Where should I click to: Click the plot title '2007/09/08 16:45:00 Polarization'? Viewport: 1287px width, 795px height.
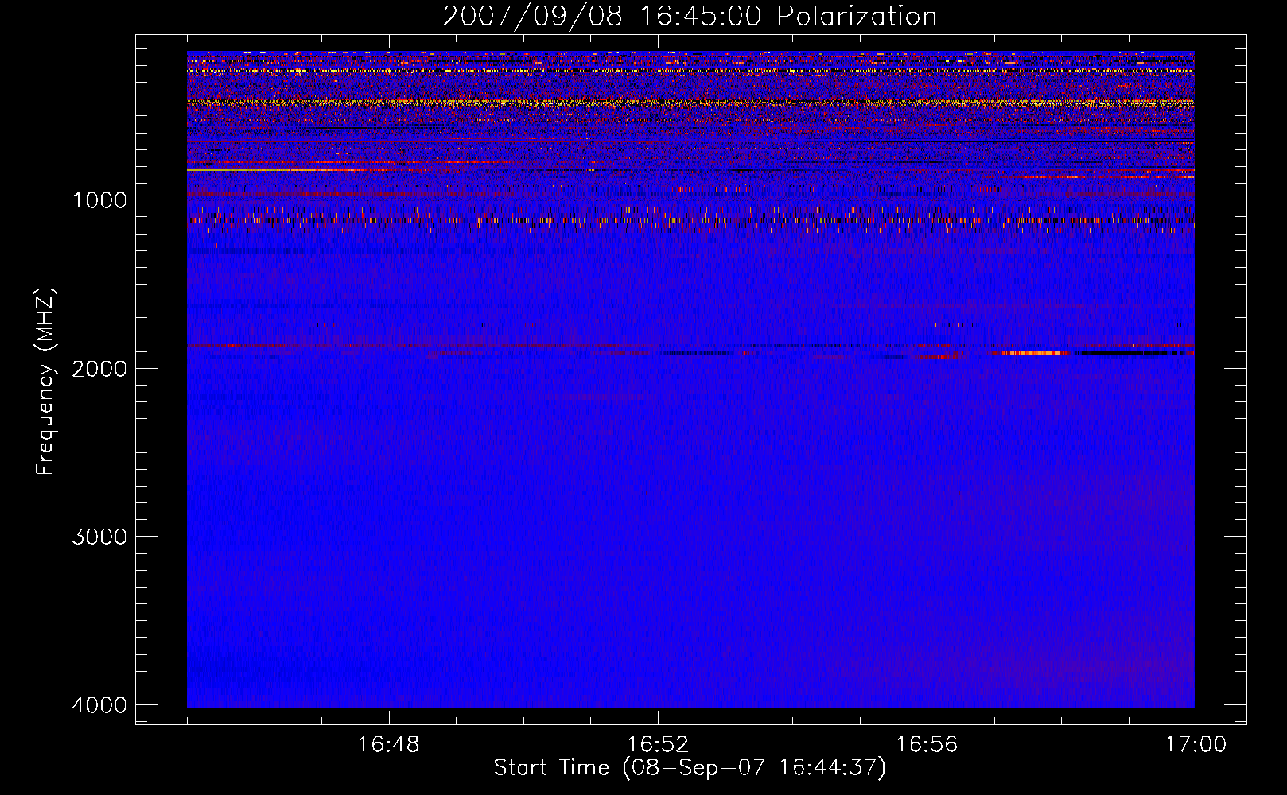point(690,17)
